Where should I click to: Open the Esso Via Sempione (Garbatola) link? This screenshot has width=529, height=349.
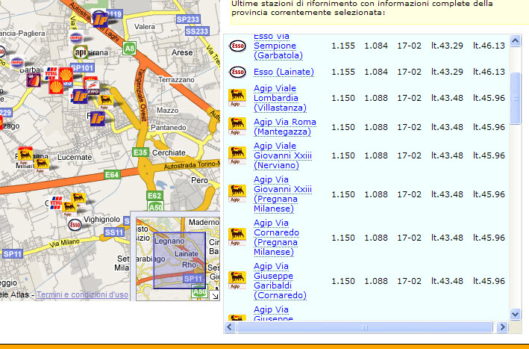(x=278, y=46)
